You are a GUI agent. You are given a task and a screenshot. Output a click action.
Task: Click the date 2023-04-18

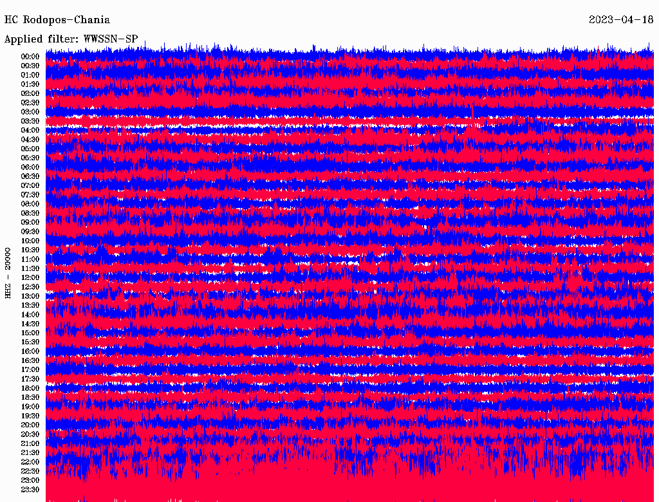(620, 20)
